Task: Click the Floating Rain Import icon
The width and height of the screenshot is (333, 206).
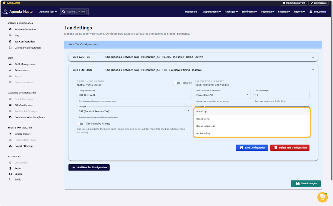Action: pyautogui.click(x=10, y=140)
